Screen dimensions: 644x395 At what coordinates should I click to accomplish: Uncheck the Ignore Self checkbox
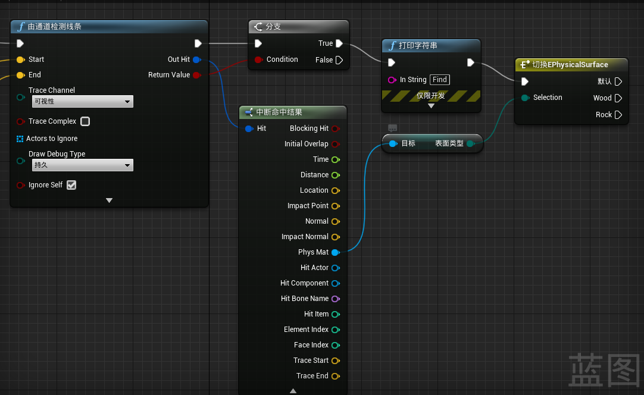71,185
